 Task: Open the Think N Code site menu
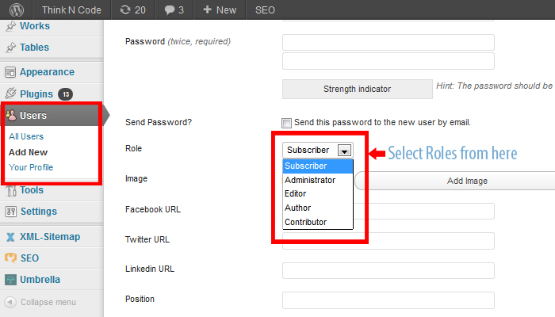coord(71,10)
